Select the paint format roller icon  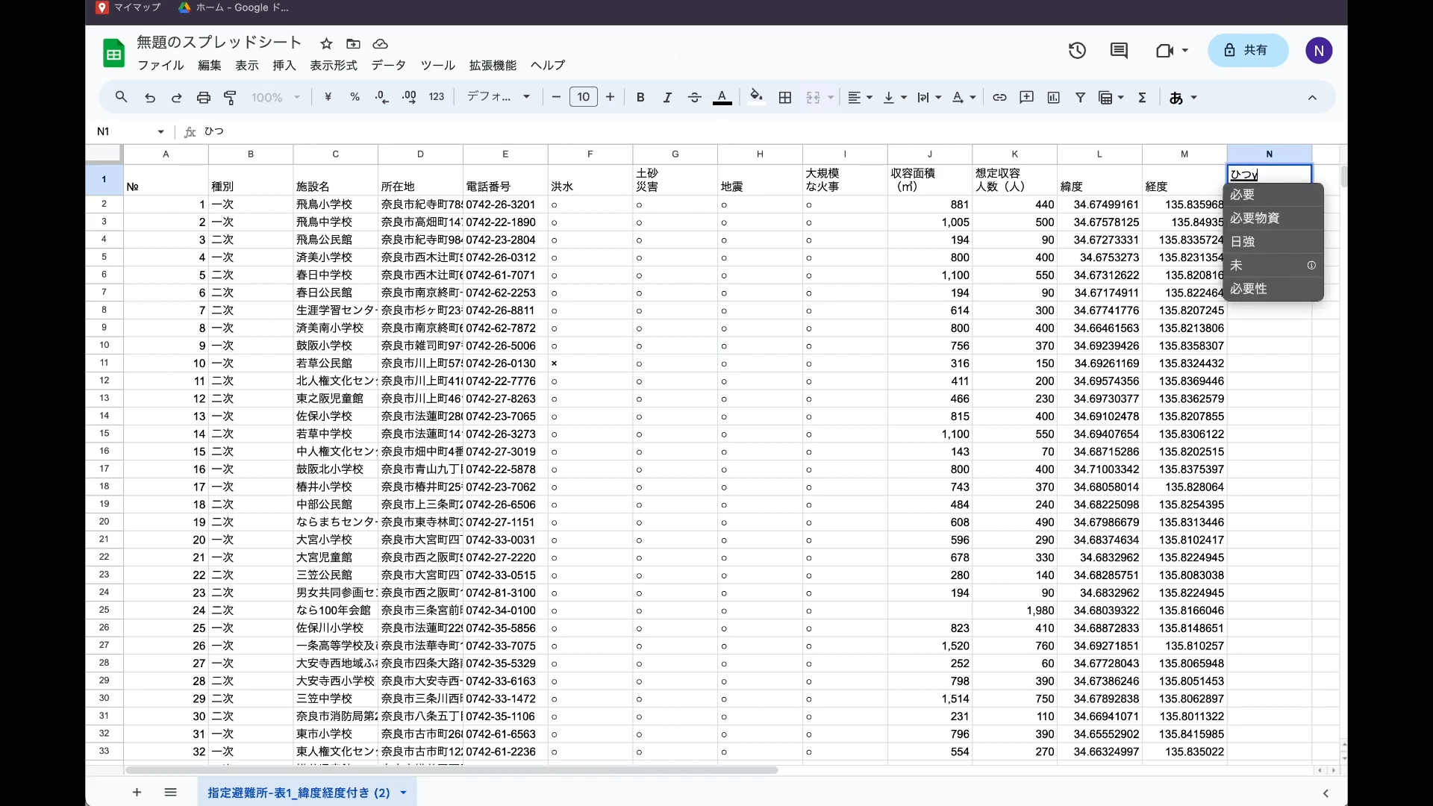[231, 98]
